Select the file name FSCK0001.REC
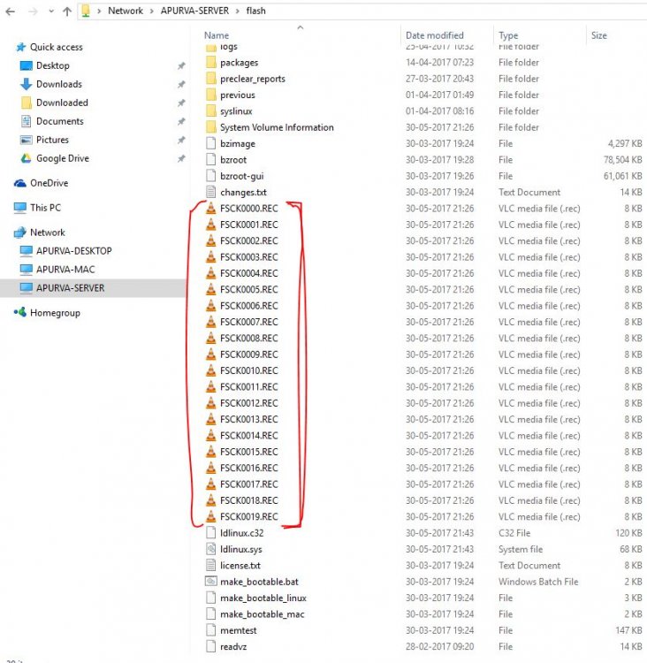 point(249,225)
